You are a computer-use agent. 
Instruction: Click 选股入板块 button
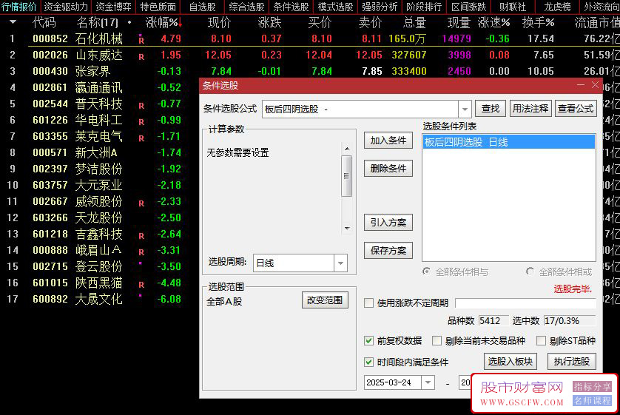coord(510,361)
